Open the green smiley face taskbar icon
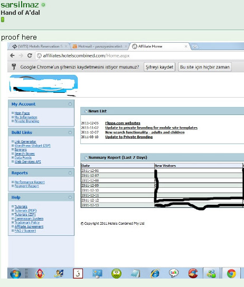 (116, 273)
